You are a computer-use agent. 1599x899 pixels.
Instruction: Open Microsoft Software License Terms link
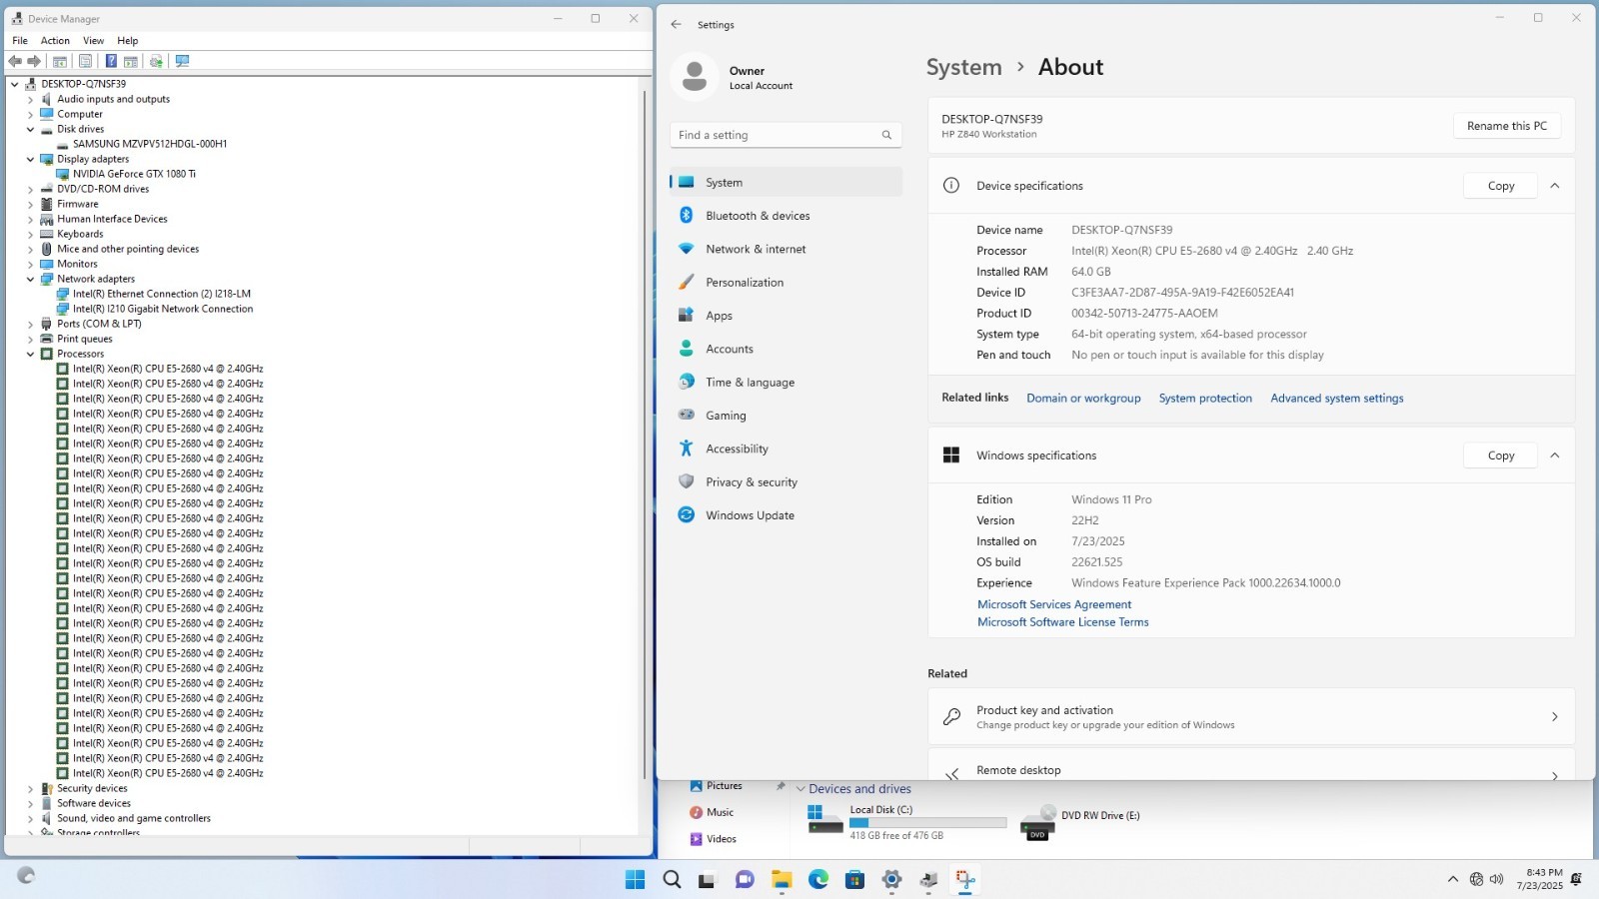[1063, 622]
